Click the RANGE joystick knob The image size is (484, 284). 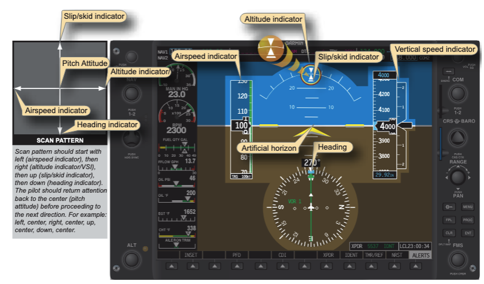pos(459,177)
